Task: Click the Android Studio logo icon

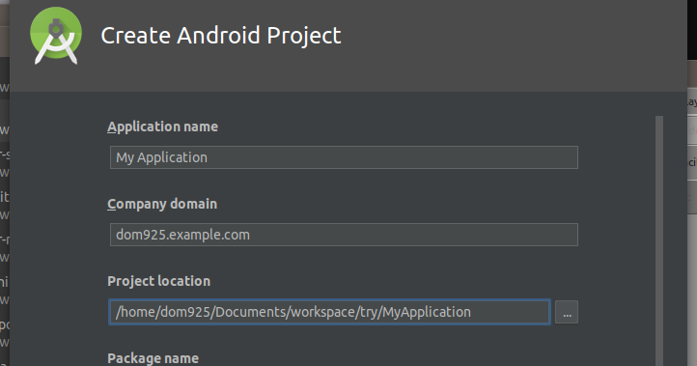Action: pyautogui.click(x=56, y=36)
